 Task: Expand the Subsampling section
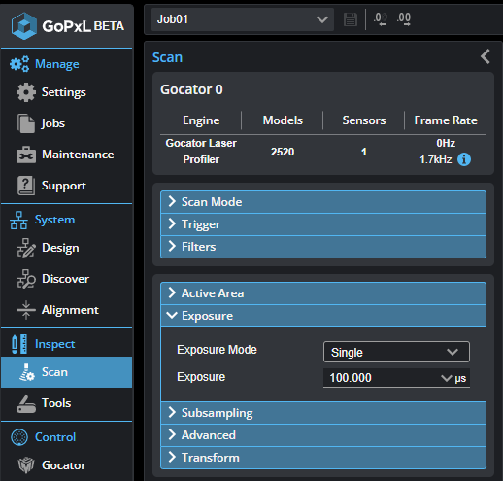click(323, 413)
